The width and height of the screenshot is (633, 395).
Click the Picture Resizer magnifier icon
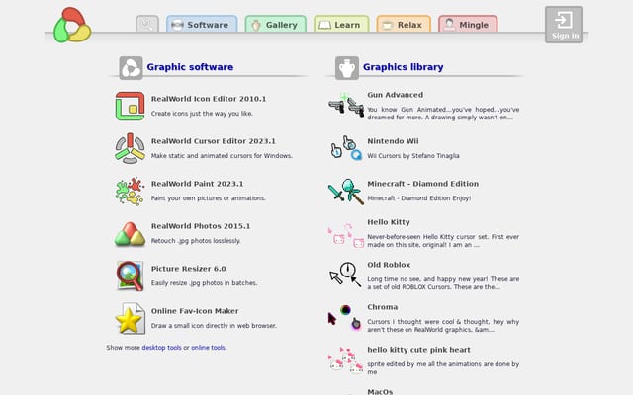point(130,276)
